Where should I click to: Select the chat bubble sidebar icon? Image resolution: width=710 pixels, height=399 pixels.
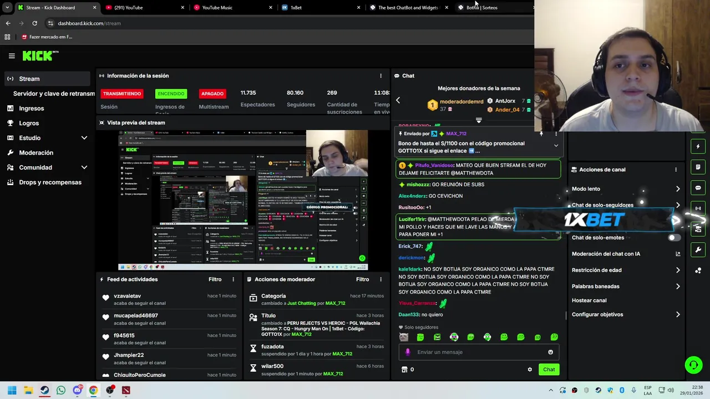point(698,188)
